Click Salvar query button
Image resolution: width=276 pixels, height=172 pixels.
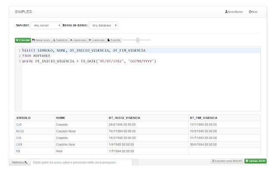pyautogui.click(x=41, y=40)
